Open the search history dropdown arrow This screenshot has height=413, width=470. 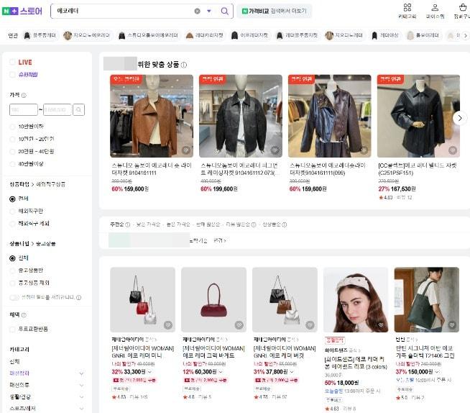(x=209, y=12)
